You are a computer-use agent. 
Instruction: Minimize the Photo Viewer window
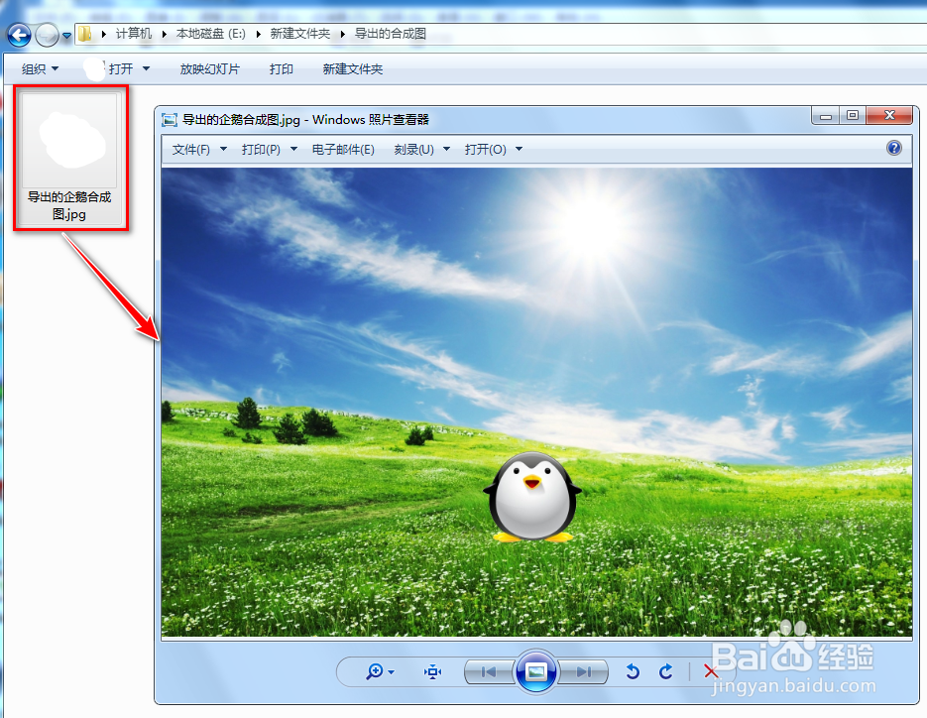(825, 116)
